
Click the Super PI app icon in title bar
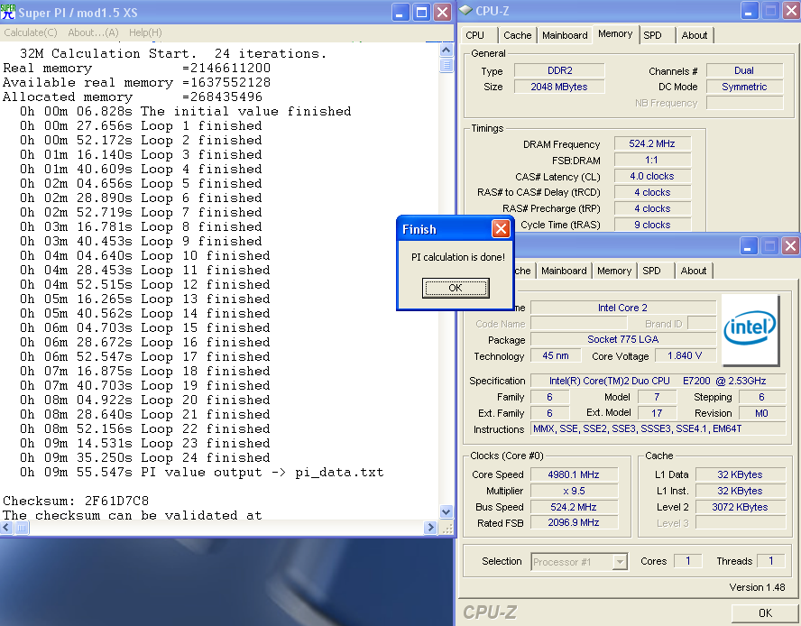[8, 12]
